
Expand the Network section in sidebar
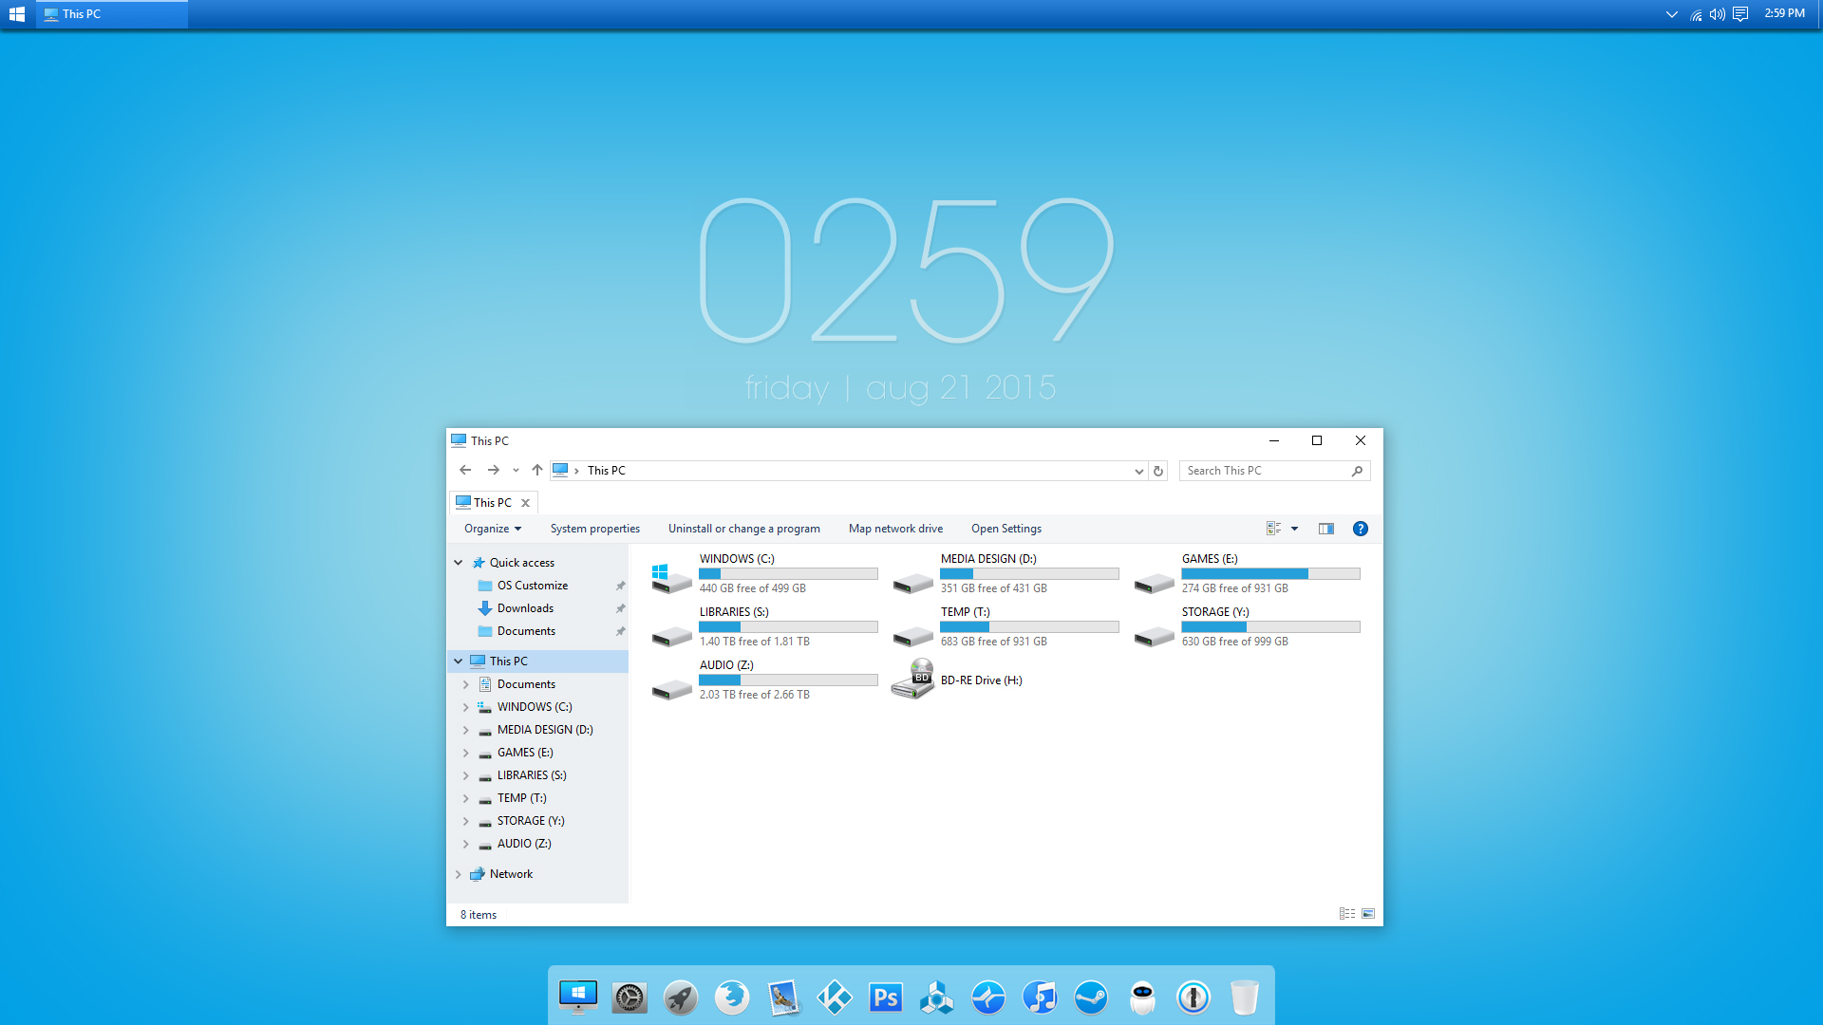(459, 873)
